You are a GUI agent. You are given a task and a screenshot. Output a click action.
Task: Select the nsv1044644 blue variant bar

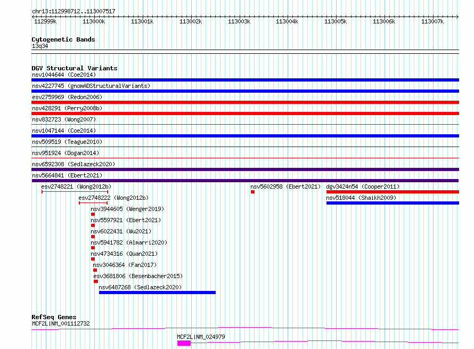245,80
